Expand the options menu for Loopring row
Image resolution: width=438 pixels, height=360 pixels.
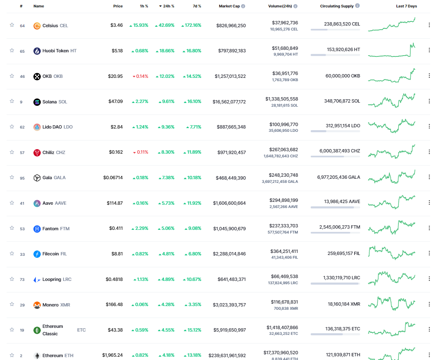pos(429,279)
